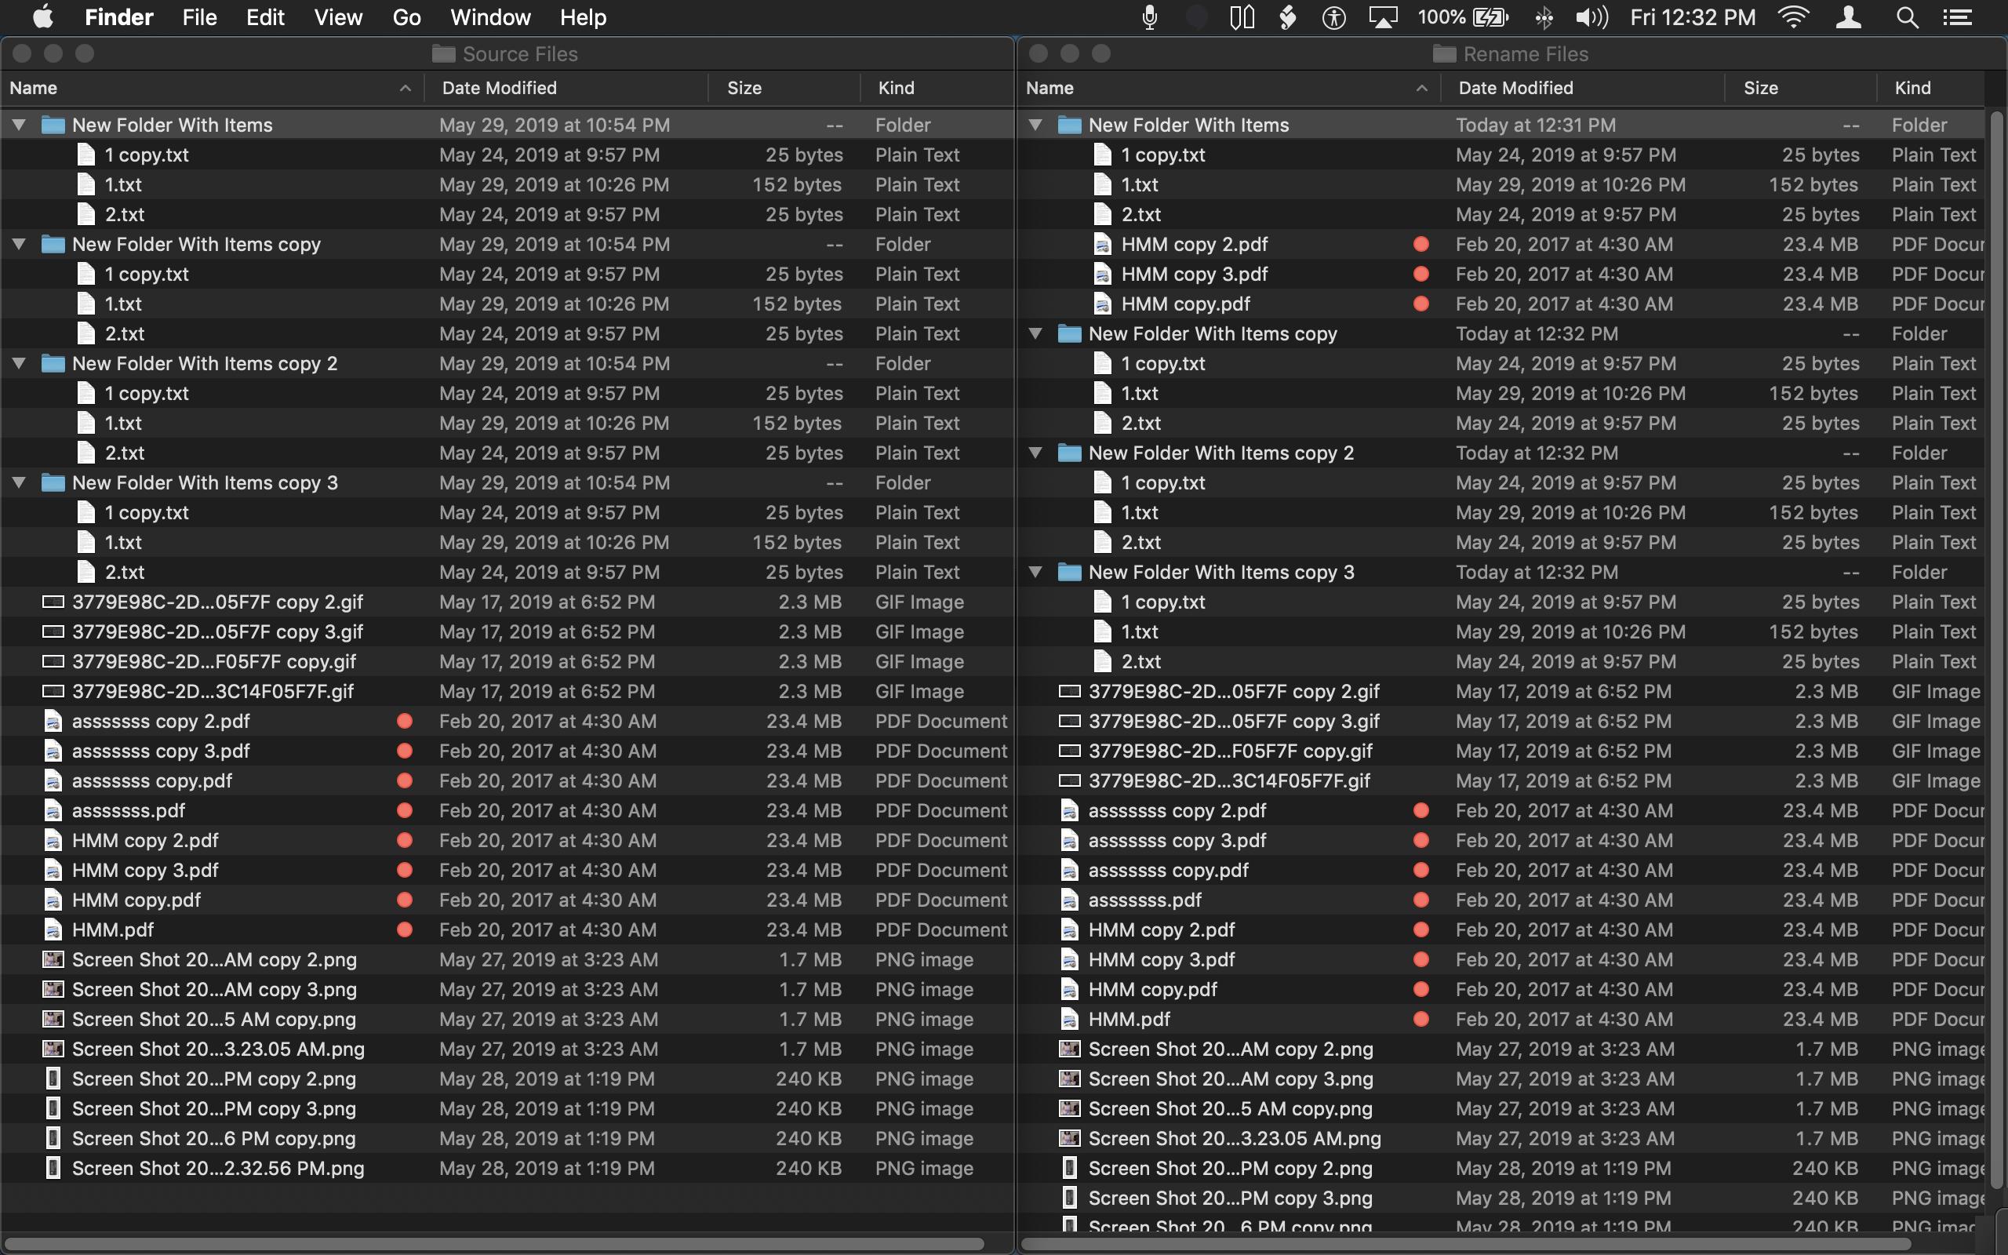Screen dimensions: 2008x1255
Task: Select 2.txt under New Folder With Items copy 3 in Rename Files
Action: pos(1501,661)
